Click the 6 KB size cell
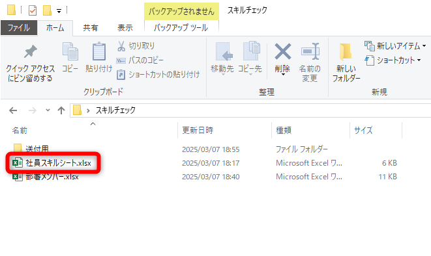The height and width of the screenshot is (256, 431). coord(389,163)
